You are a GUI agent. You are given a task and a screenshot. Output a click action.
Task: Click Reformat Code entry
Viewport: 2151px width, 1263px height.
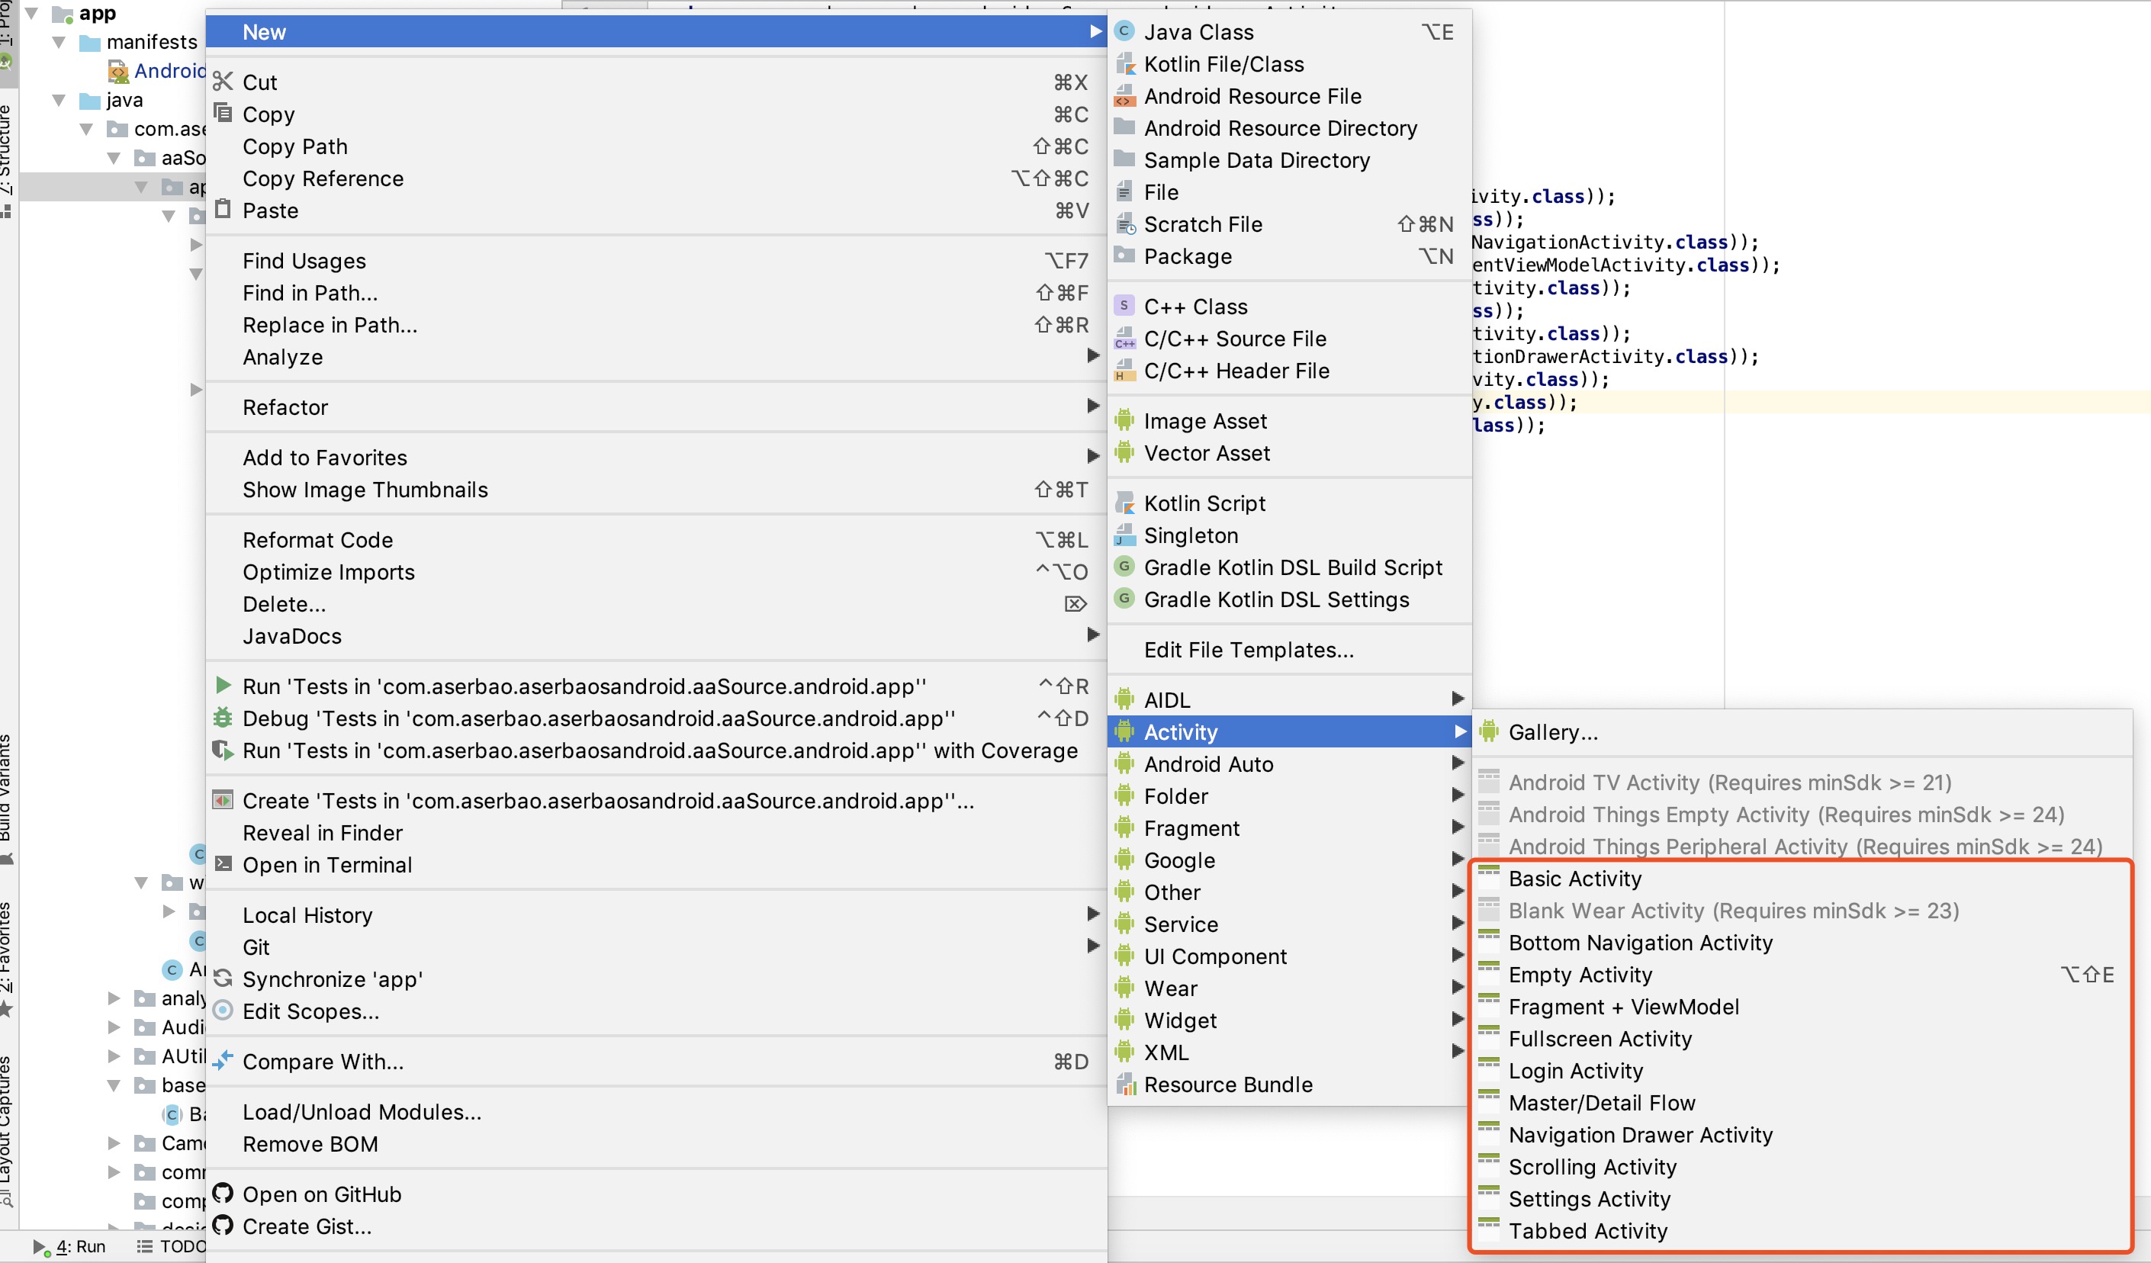[x=657, y=539]
